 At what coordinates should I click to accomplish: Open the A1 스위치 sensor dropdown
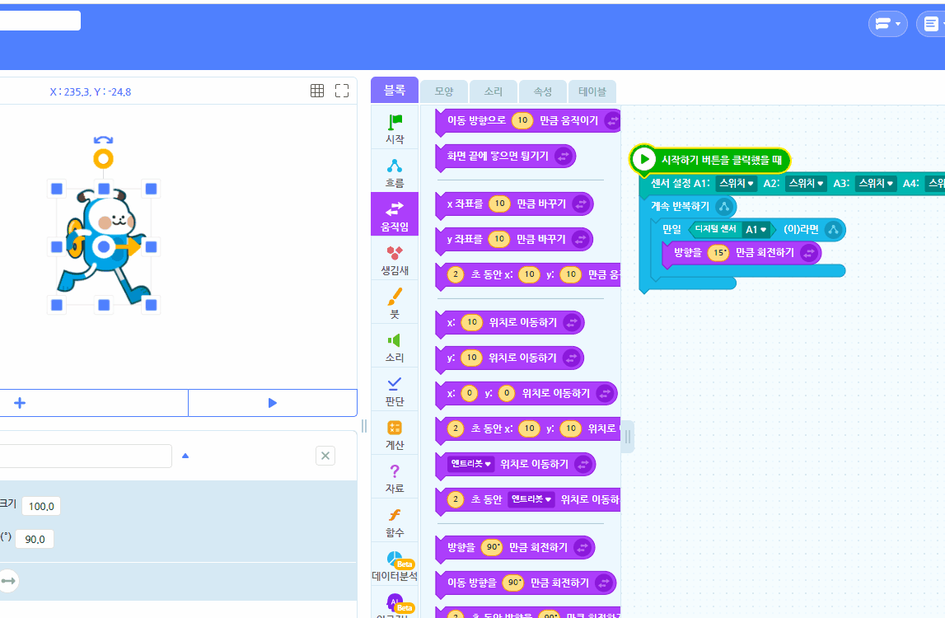[x=736, y=183]
